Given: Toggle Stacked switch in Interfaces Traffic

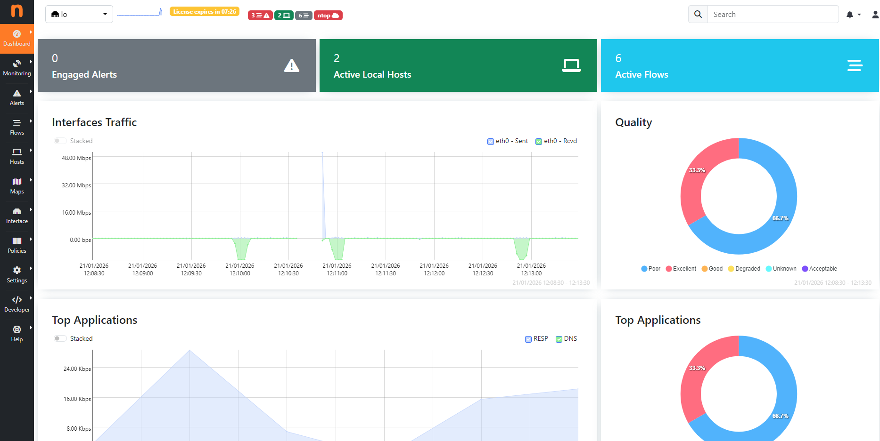Looking at the screenshot, I should click(x=60, y=141).
